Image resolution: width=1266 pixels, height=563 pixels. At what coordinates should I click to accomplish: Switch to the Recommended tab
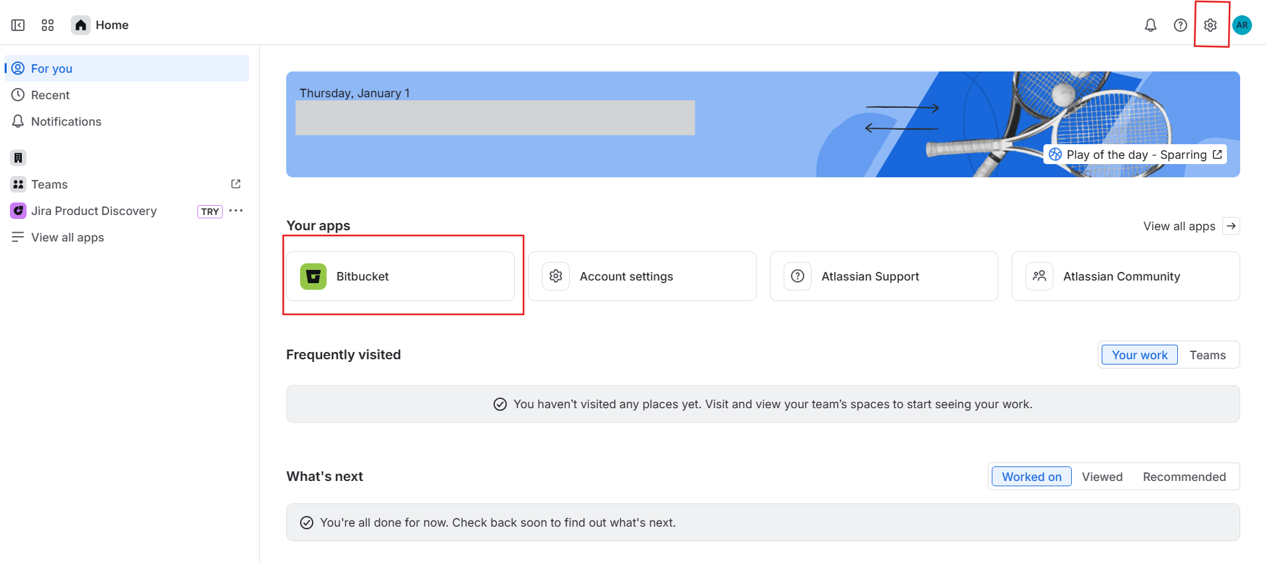click(x=1184, y=477)
